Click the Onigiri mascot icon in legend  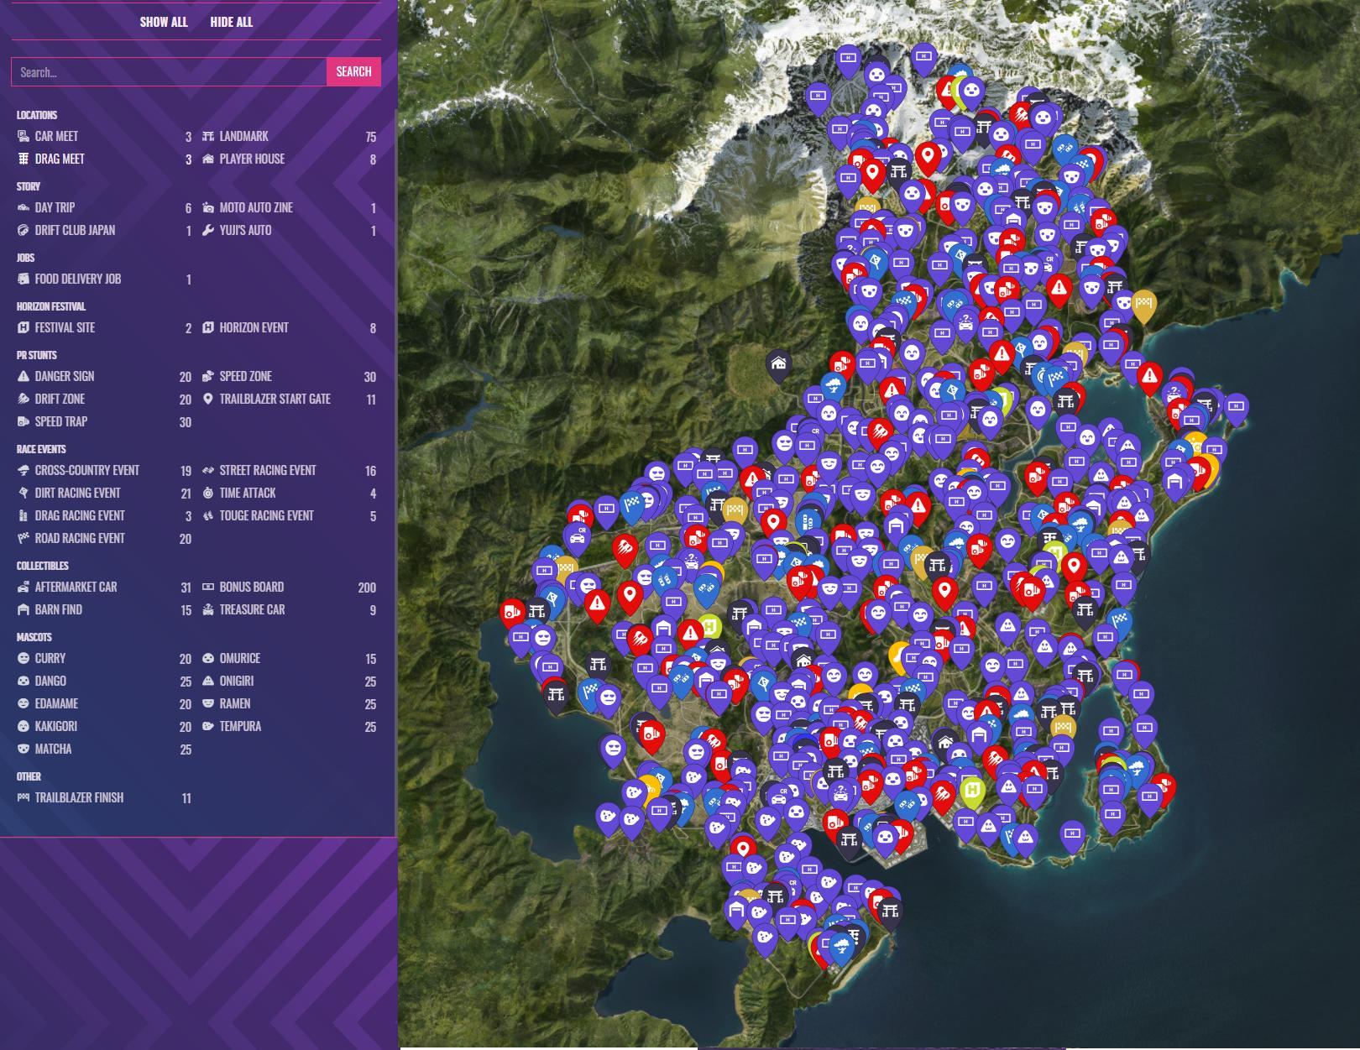pos(208,681)
